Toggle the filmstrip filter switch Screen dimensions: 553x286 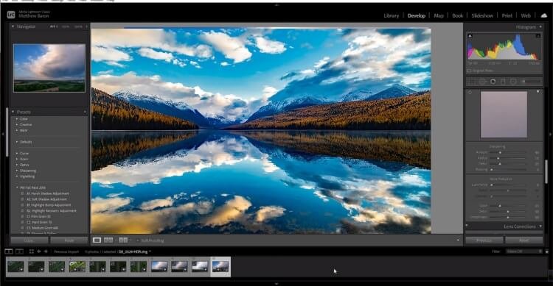(x=546, y=251)
